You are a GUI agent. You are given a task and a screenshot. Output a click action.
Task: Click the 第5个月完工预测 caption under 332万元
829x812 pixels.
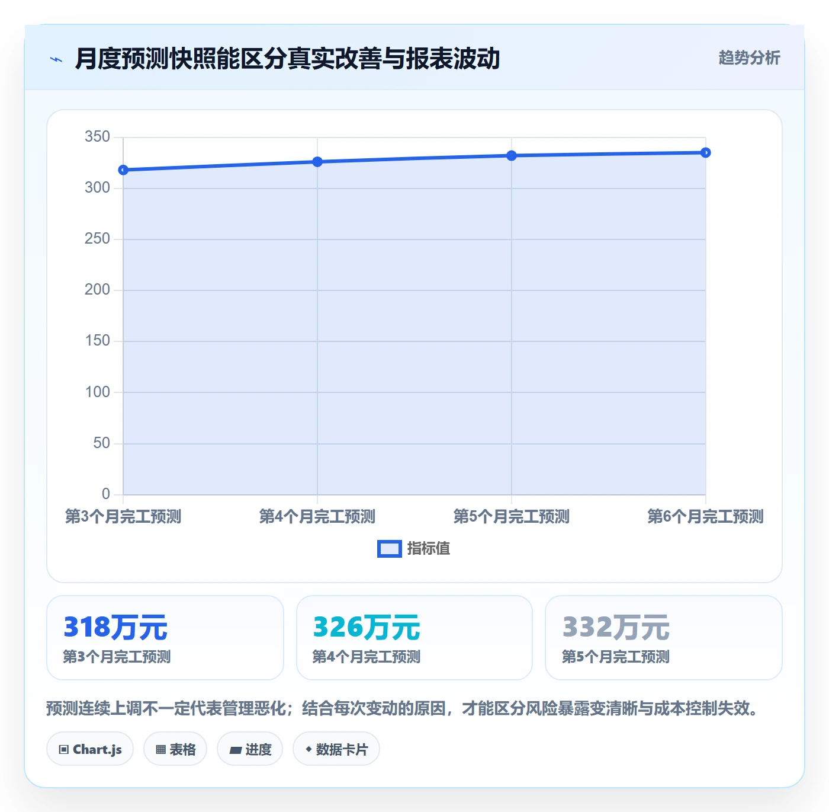pyautogui.click(x=616, y=657)
